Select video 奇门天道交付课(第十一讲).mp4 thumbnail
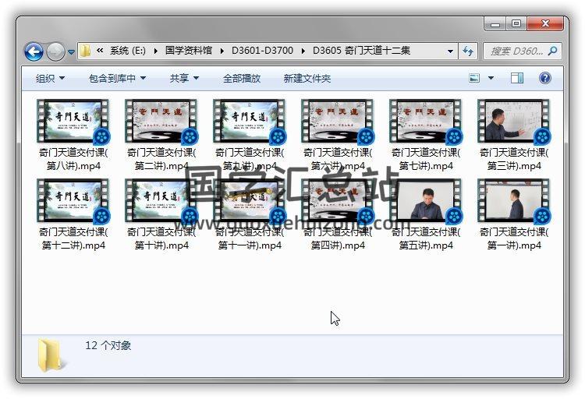Screen dimensions: 585x399 pyautogui.click(x=250, y=201)
